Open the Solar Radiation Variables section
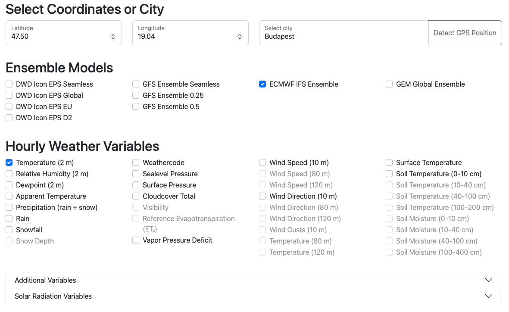Screen dimensions: 509x312 pos(253,296)
